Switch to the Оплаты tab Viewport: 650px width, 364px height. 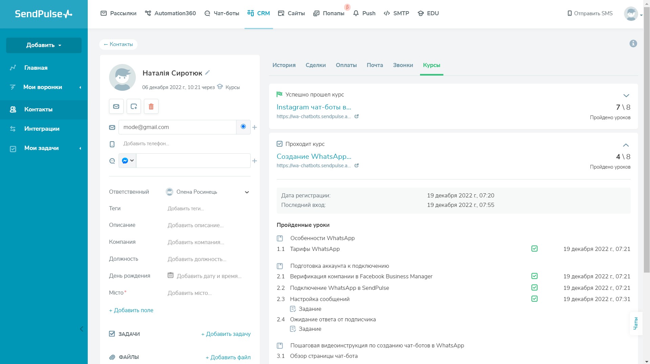pos(346,65)
